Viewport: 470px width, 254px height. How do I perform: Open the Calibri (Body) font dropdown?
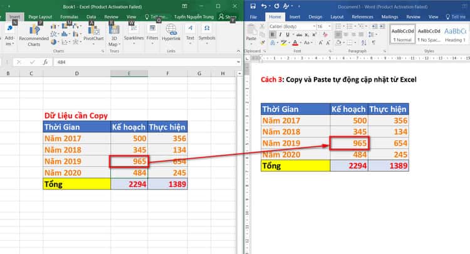click(x=314, y=27)
